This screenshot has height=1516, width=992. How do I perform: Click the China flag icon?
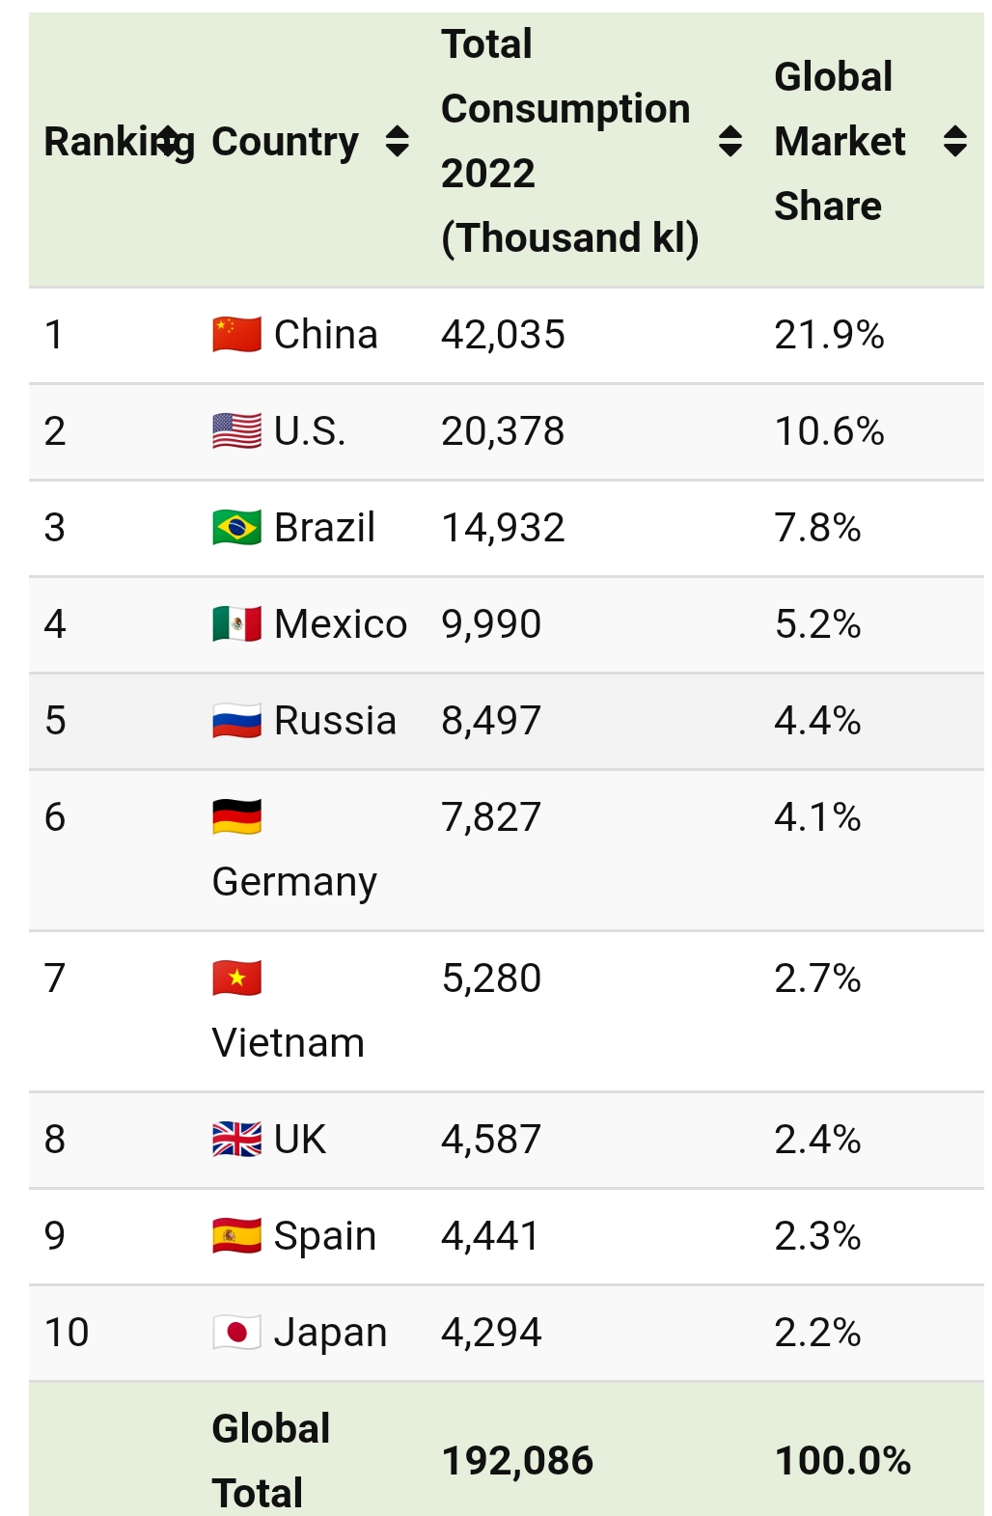(236, 335)
